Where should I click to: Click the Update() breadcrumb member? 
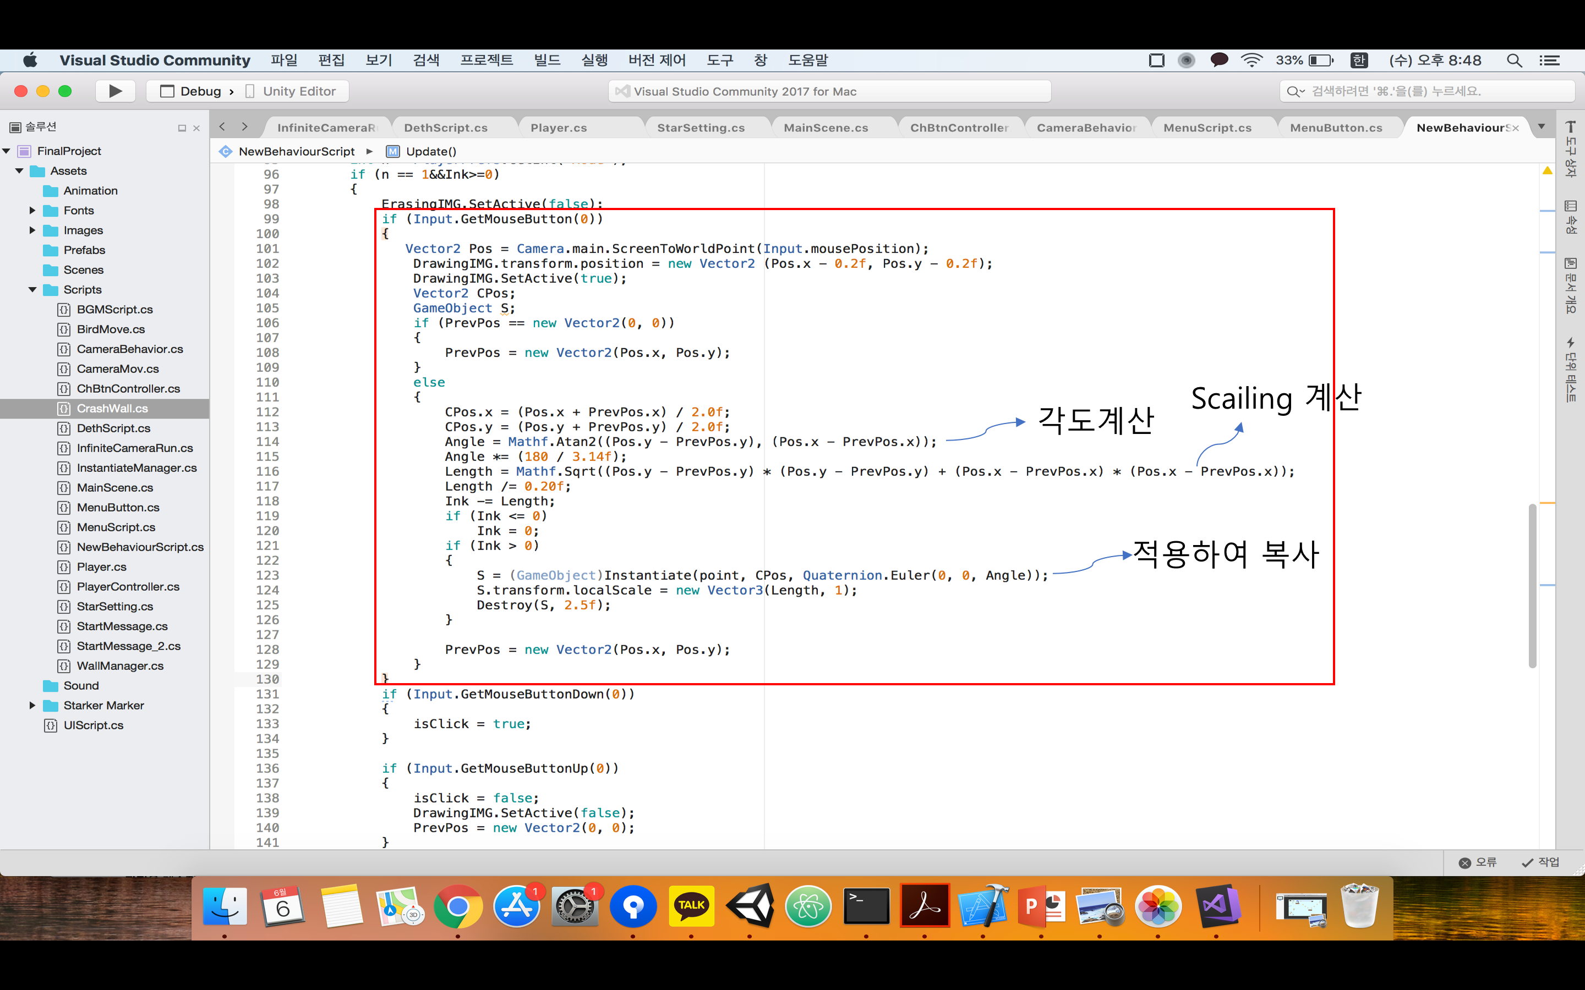(x=430, y=151)
